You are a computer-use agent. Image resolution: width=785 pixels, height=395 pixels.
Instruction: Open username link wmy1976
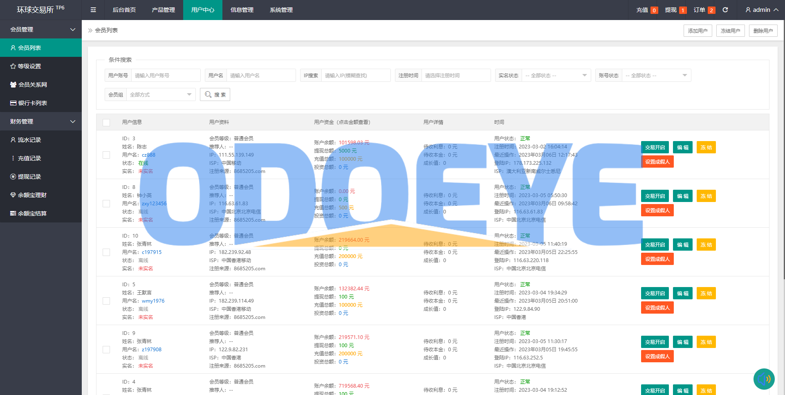(x=153, y=301)
